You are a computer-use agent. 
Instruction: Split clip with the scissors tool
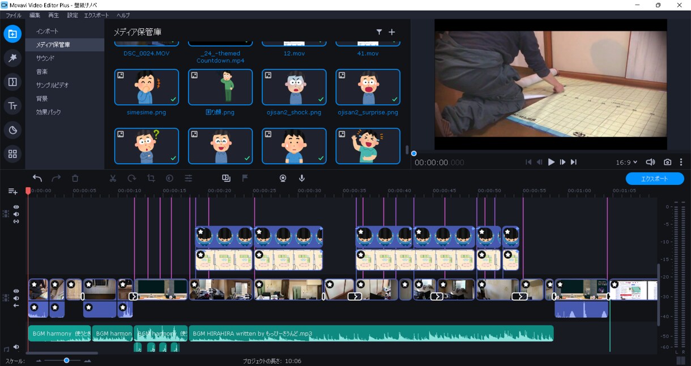(x=113, y=178)
